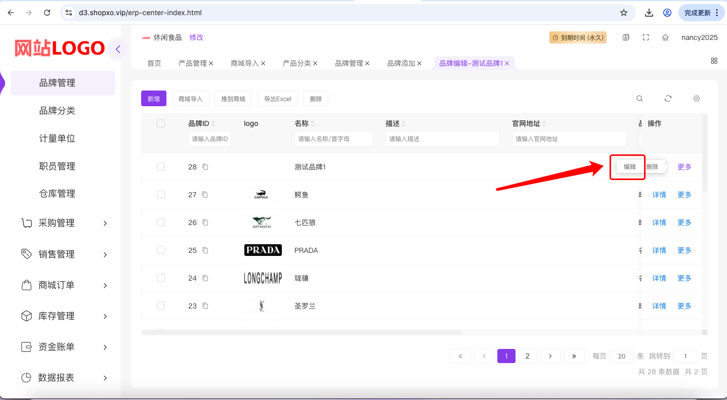Go to the previous results page

(x=484, y=356)
